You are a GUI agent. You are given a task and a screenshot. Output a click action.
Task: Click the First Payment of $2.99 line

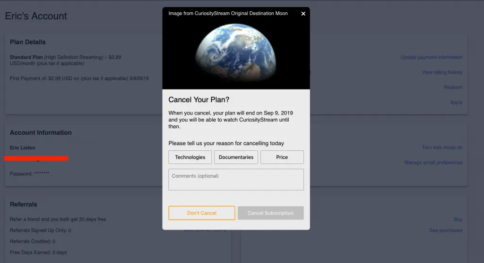pyautogui.click(x=79, y=79)
